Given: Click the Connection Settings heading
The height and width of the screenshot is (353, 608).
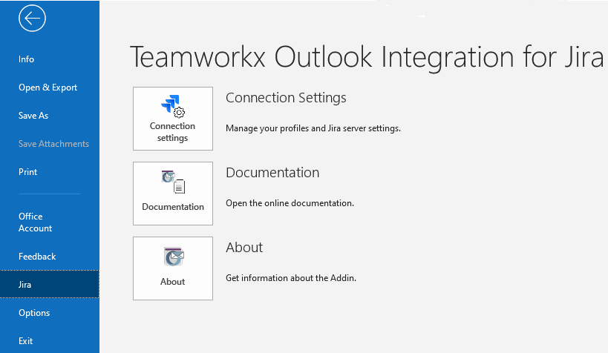Looking at the screenshot, I should tap(286, 98).
